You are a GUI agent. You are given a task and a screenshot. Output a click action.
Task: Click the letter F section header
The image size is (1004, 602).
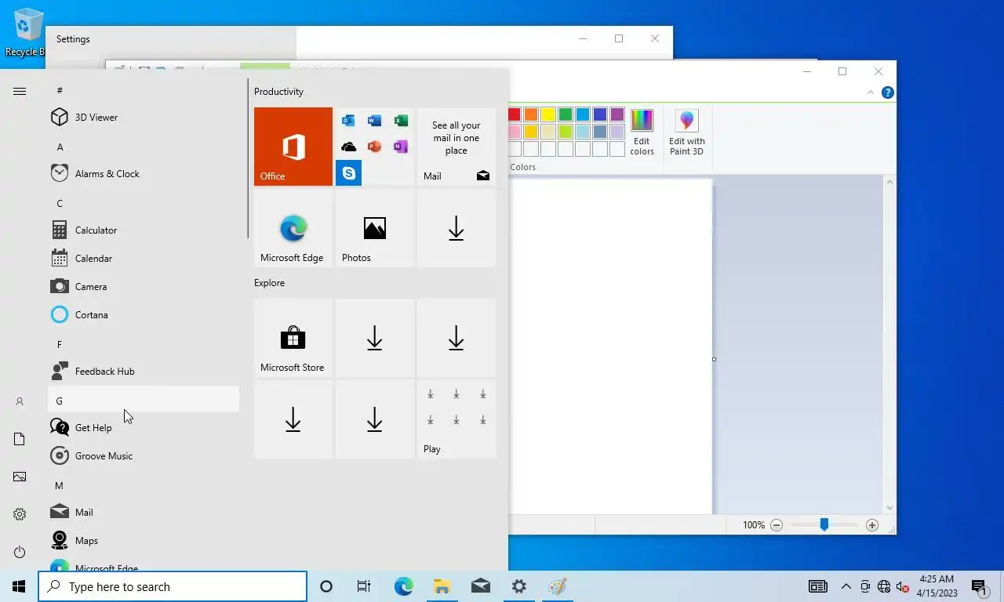[x=144, y=345]
